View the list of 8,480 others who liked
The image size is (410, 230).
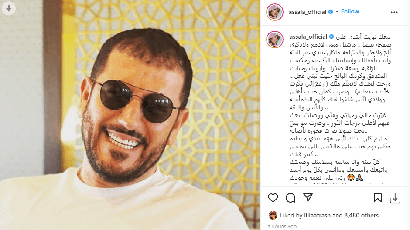[x=361, y=215]
